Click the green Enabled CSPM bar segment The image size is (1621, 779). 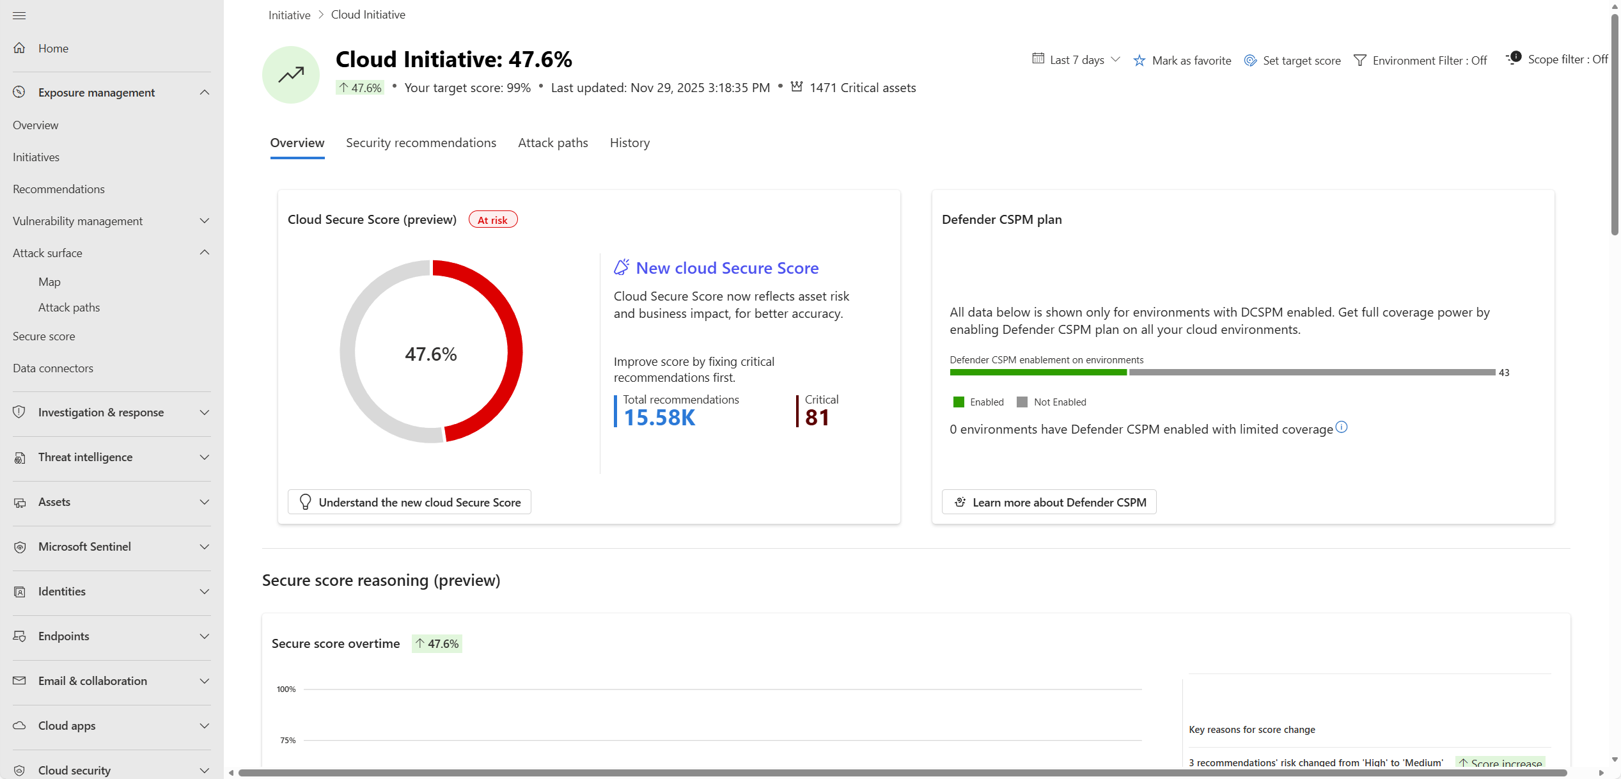point(1037,372)
